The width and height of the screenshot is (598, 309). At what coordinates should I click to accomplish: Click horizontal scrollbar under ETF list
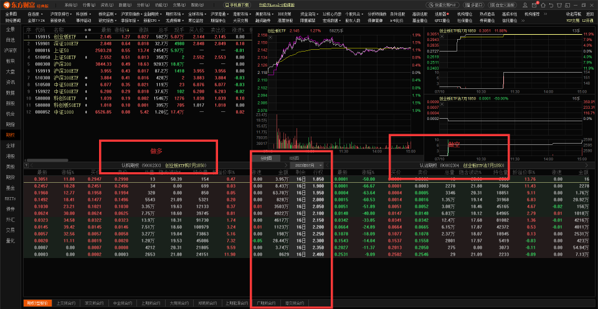tap(47, 160)
